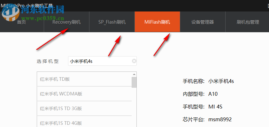Viewport: 269px width, 127px height.
Task: Click the model list scroll-up arrow
Action: click(134, 74)
